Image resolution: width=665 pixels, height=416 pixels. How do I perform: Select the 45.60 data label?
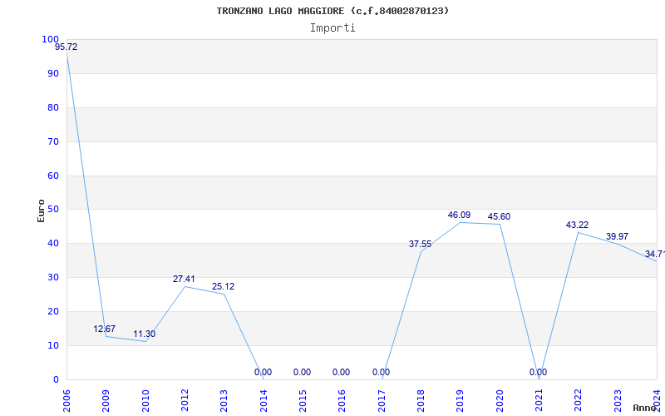pos(500,217)
